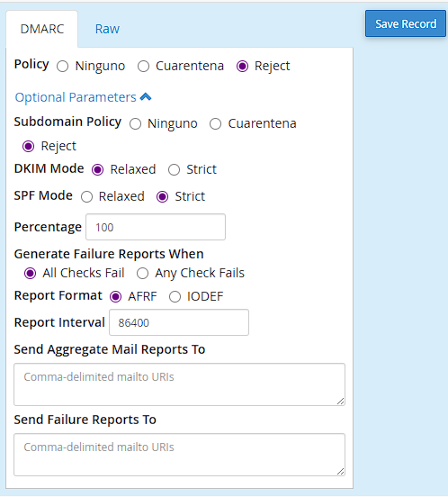Choose Reject for main Policy

pyautogui.click(x=242, y=67)
